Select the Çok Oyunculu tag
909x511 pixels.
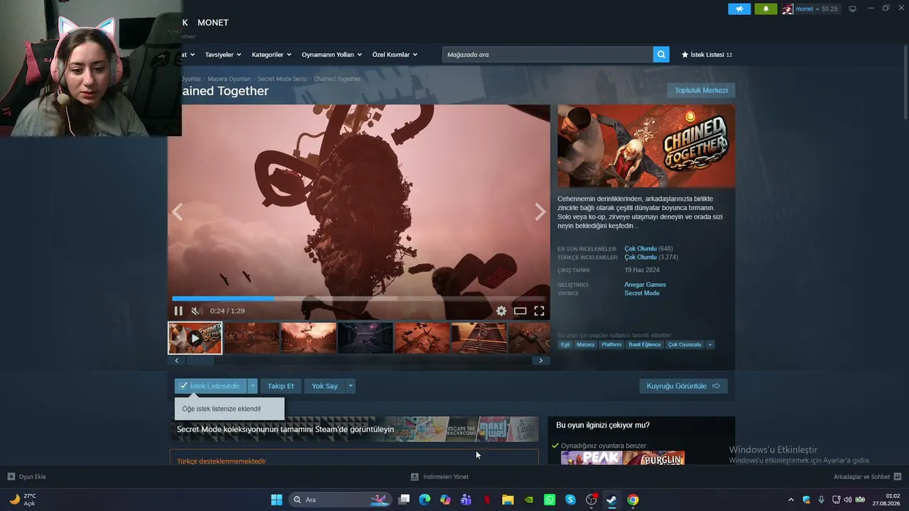pos(685,345)
